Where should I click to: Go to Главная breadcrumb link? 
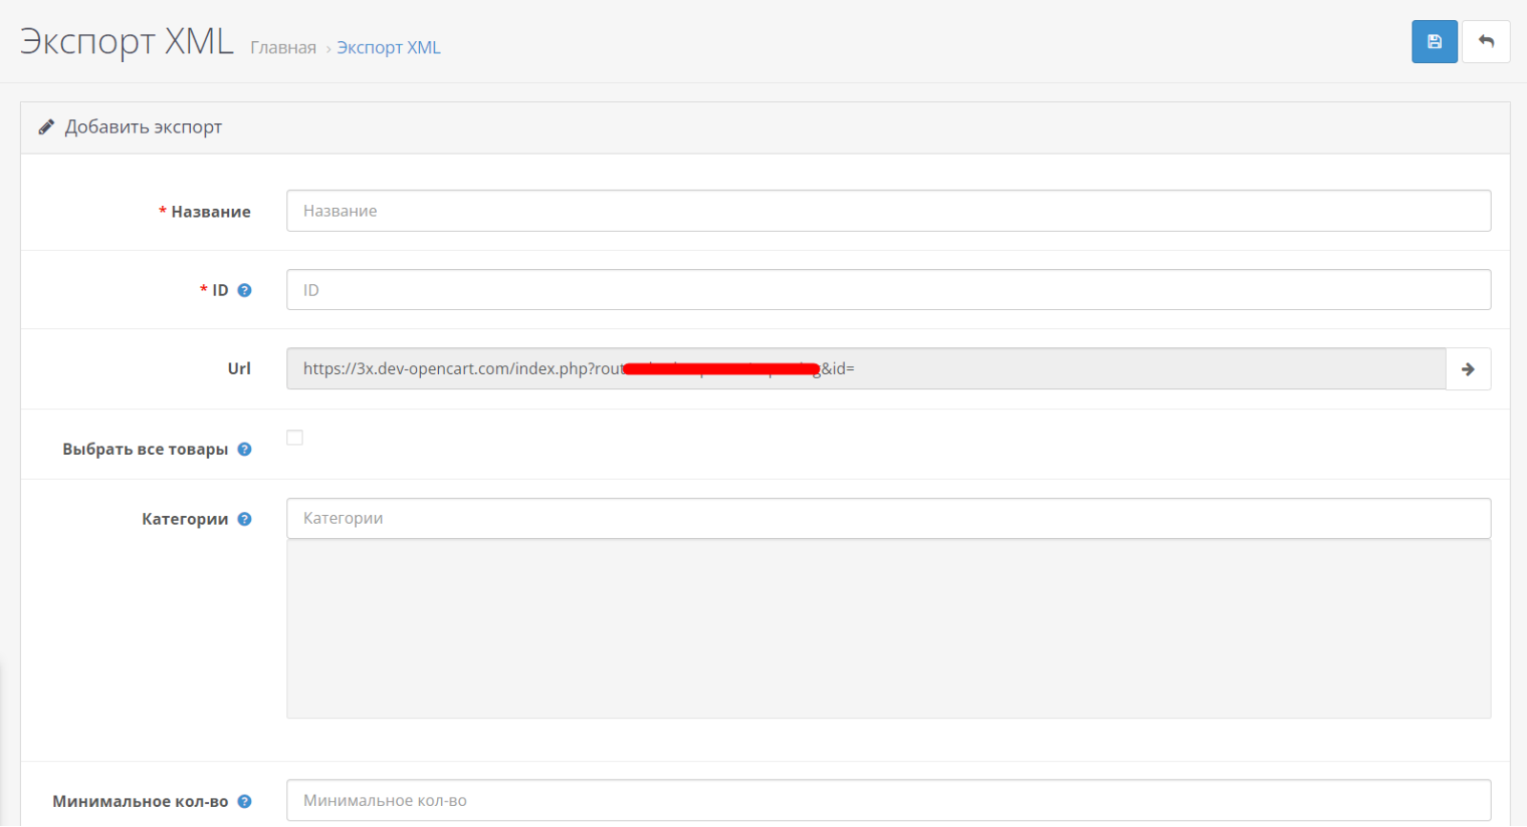point(282,48)
